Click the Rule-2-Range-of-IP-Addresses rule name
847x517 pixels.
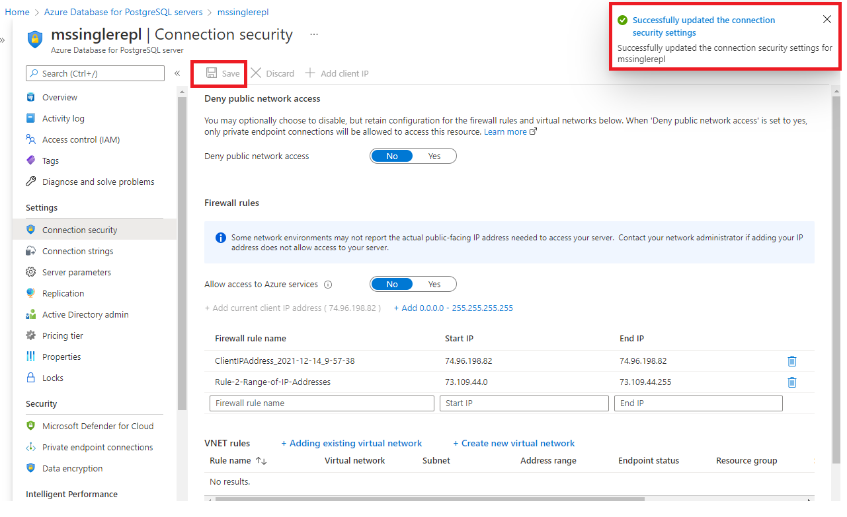pyautogui.click(x=272, y=382)
